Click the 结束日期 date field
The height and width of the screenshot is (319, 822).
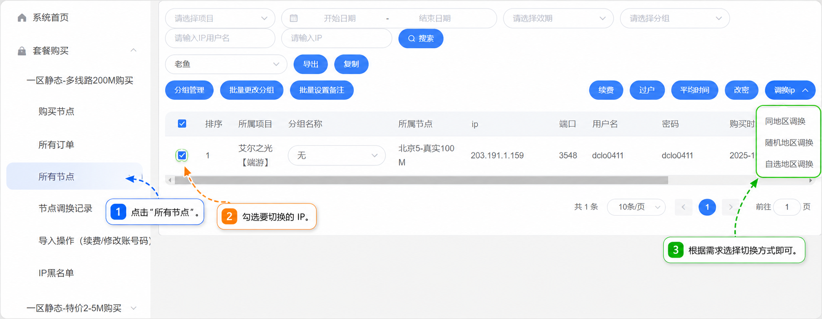(435, 18)
